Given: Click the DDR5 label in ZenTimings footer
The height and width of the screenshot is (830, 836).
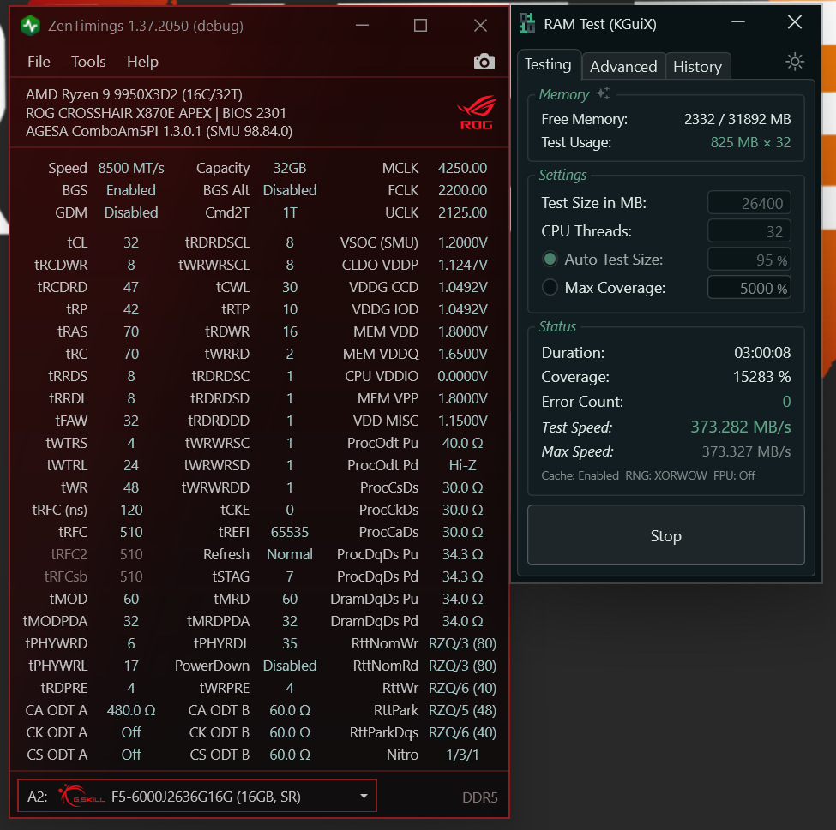Looking at the screenshot, I should pos(480,797).
